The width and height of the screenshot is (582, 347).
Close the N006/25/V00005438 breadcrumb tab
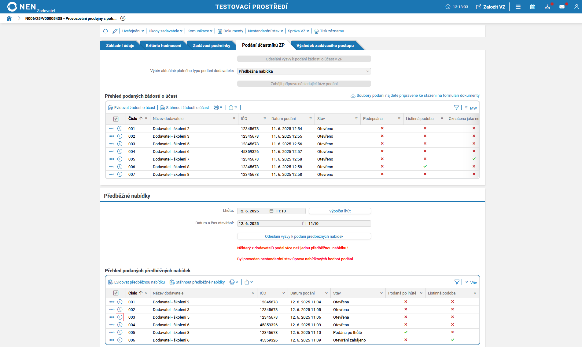pyautogui.click(x=123, y=18)
